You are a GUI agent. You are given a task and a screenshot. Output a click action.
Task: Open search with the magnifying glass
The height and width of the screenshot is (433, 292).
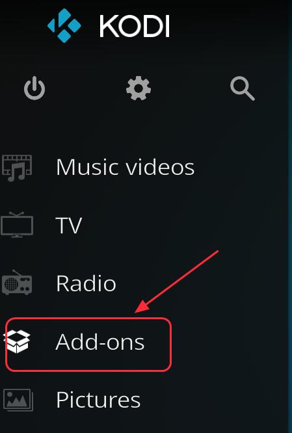243,88
